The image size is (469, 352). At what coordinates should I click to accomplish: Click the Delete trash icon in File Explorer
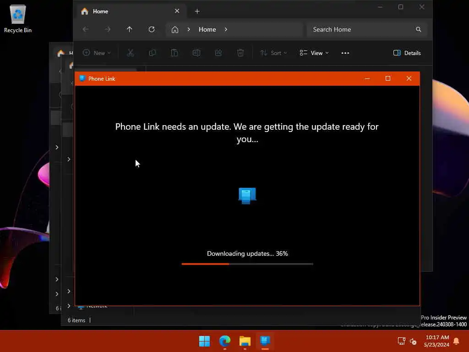[240, 53]
